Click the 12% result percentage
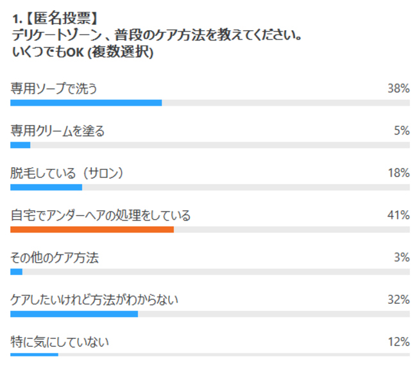This screenshot has width=417, height=373. 398,342
